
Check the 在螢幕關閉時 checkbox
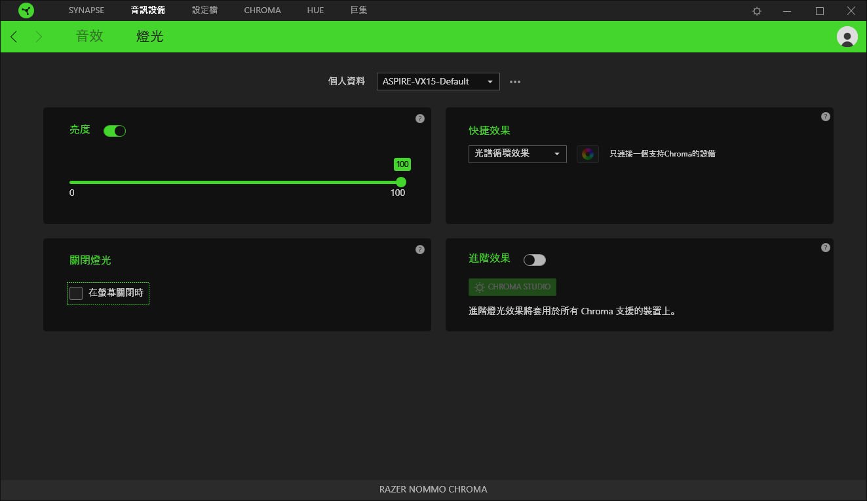coord(76,293)
